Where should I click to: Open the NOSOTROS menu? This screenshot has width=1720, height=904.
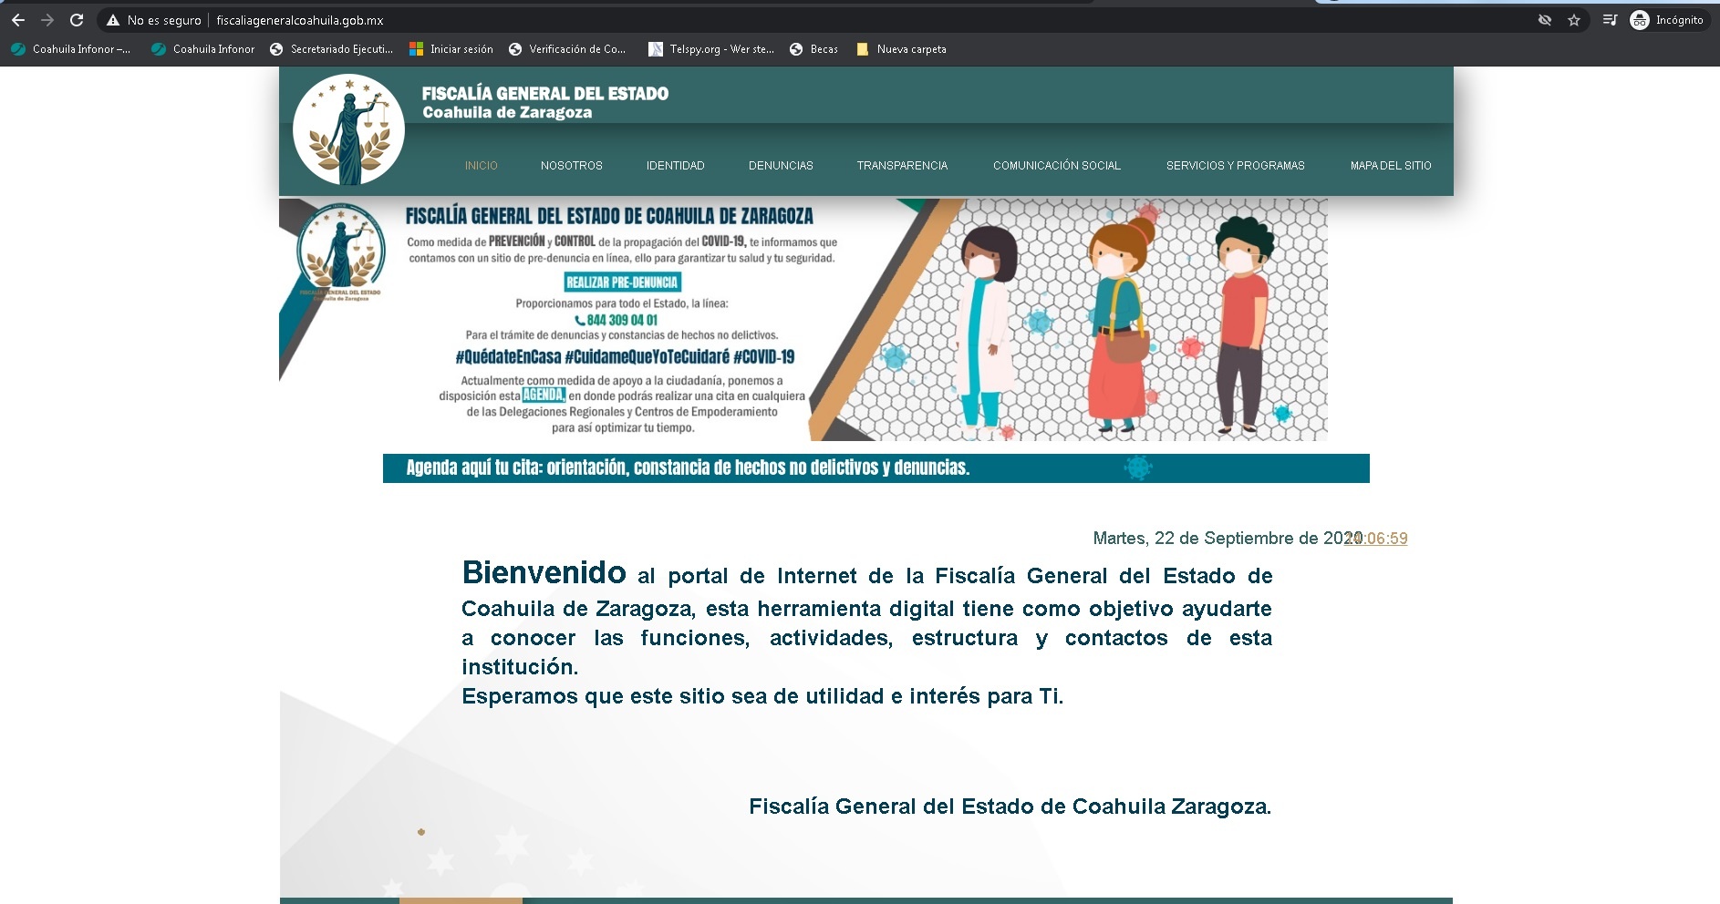[571, 166]
